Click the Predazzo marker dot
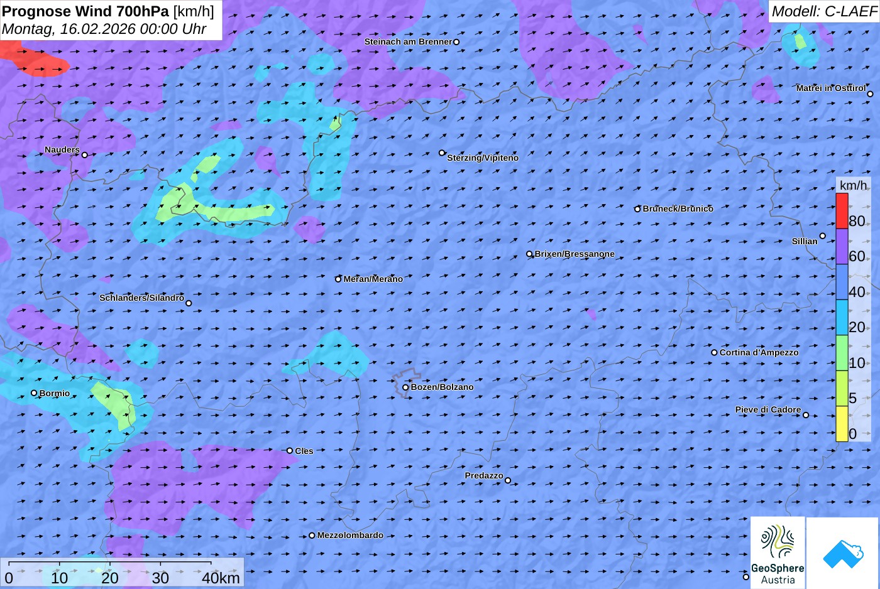Screen dimensions: 880x589 (x=508, y=480)
